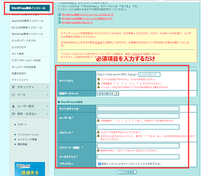Expand ユーザー設定 section chevron
This screenshot has width=201, height=176.
[x=47, y=106]
